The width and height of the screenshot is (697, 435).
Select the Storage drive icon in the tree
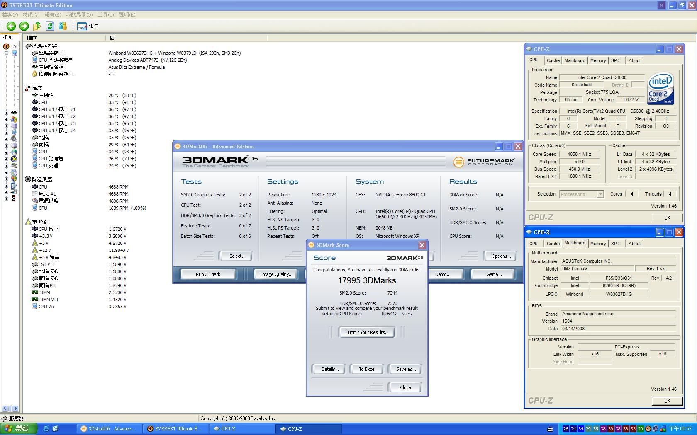pyautogui.click(x=14, y=146)
